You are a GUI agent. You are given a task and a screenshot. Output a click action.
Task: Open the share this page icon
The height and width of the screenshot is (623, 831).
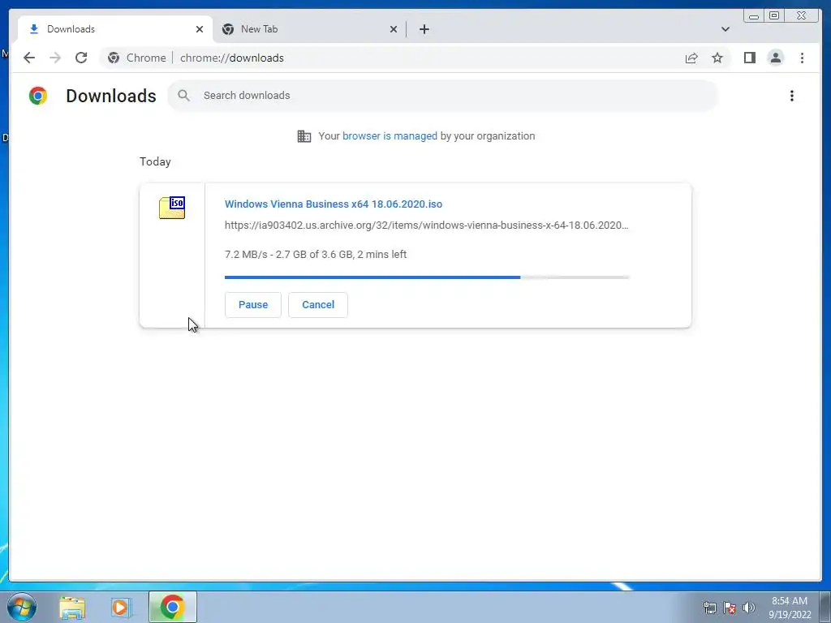(x=691, y=58)
